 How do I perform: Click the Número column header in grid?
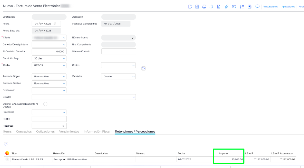(x=141, y=153)
